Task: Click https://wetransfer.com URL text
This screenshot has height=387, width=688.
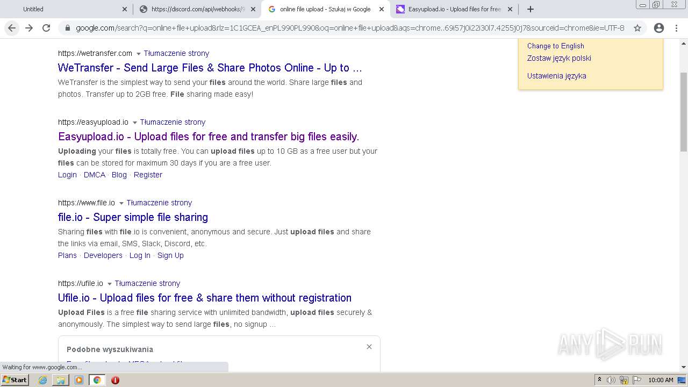Action: tap(95, 53)
